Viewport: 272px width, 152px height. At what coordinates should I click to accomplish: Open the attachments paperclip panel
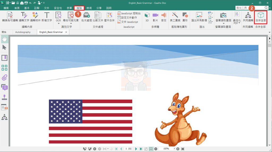pyautogui.click(x=4, y=77)
